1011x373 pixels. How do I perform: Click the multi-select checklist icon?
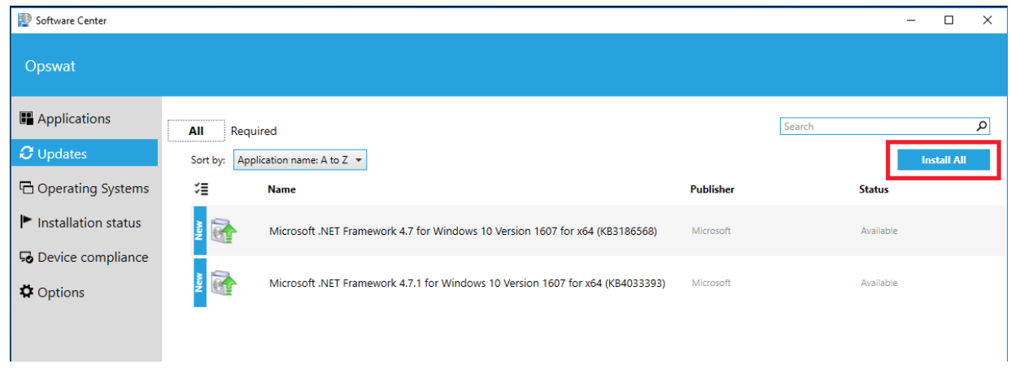203,189
